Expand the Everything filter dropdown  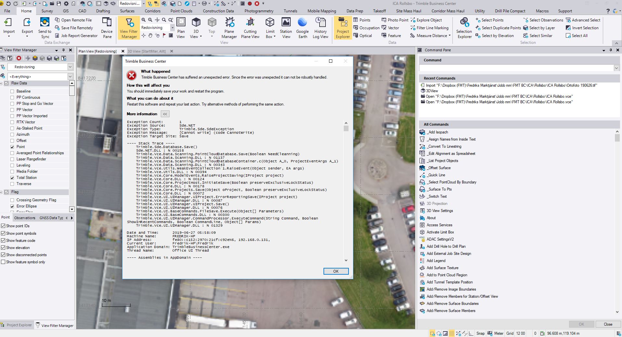(x=70, y=77)
